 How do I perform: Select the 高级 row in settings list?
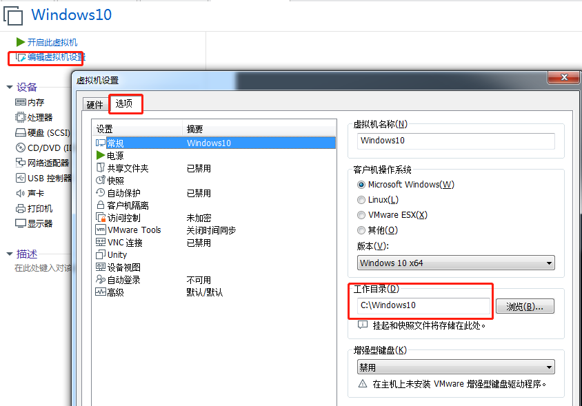pyautogui.click(x=214, y=292)
